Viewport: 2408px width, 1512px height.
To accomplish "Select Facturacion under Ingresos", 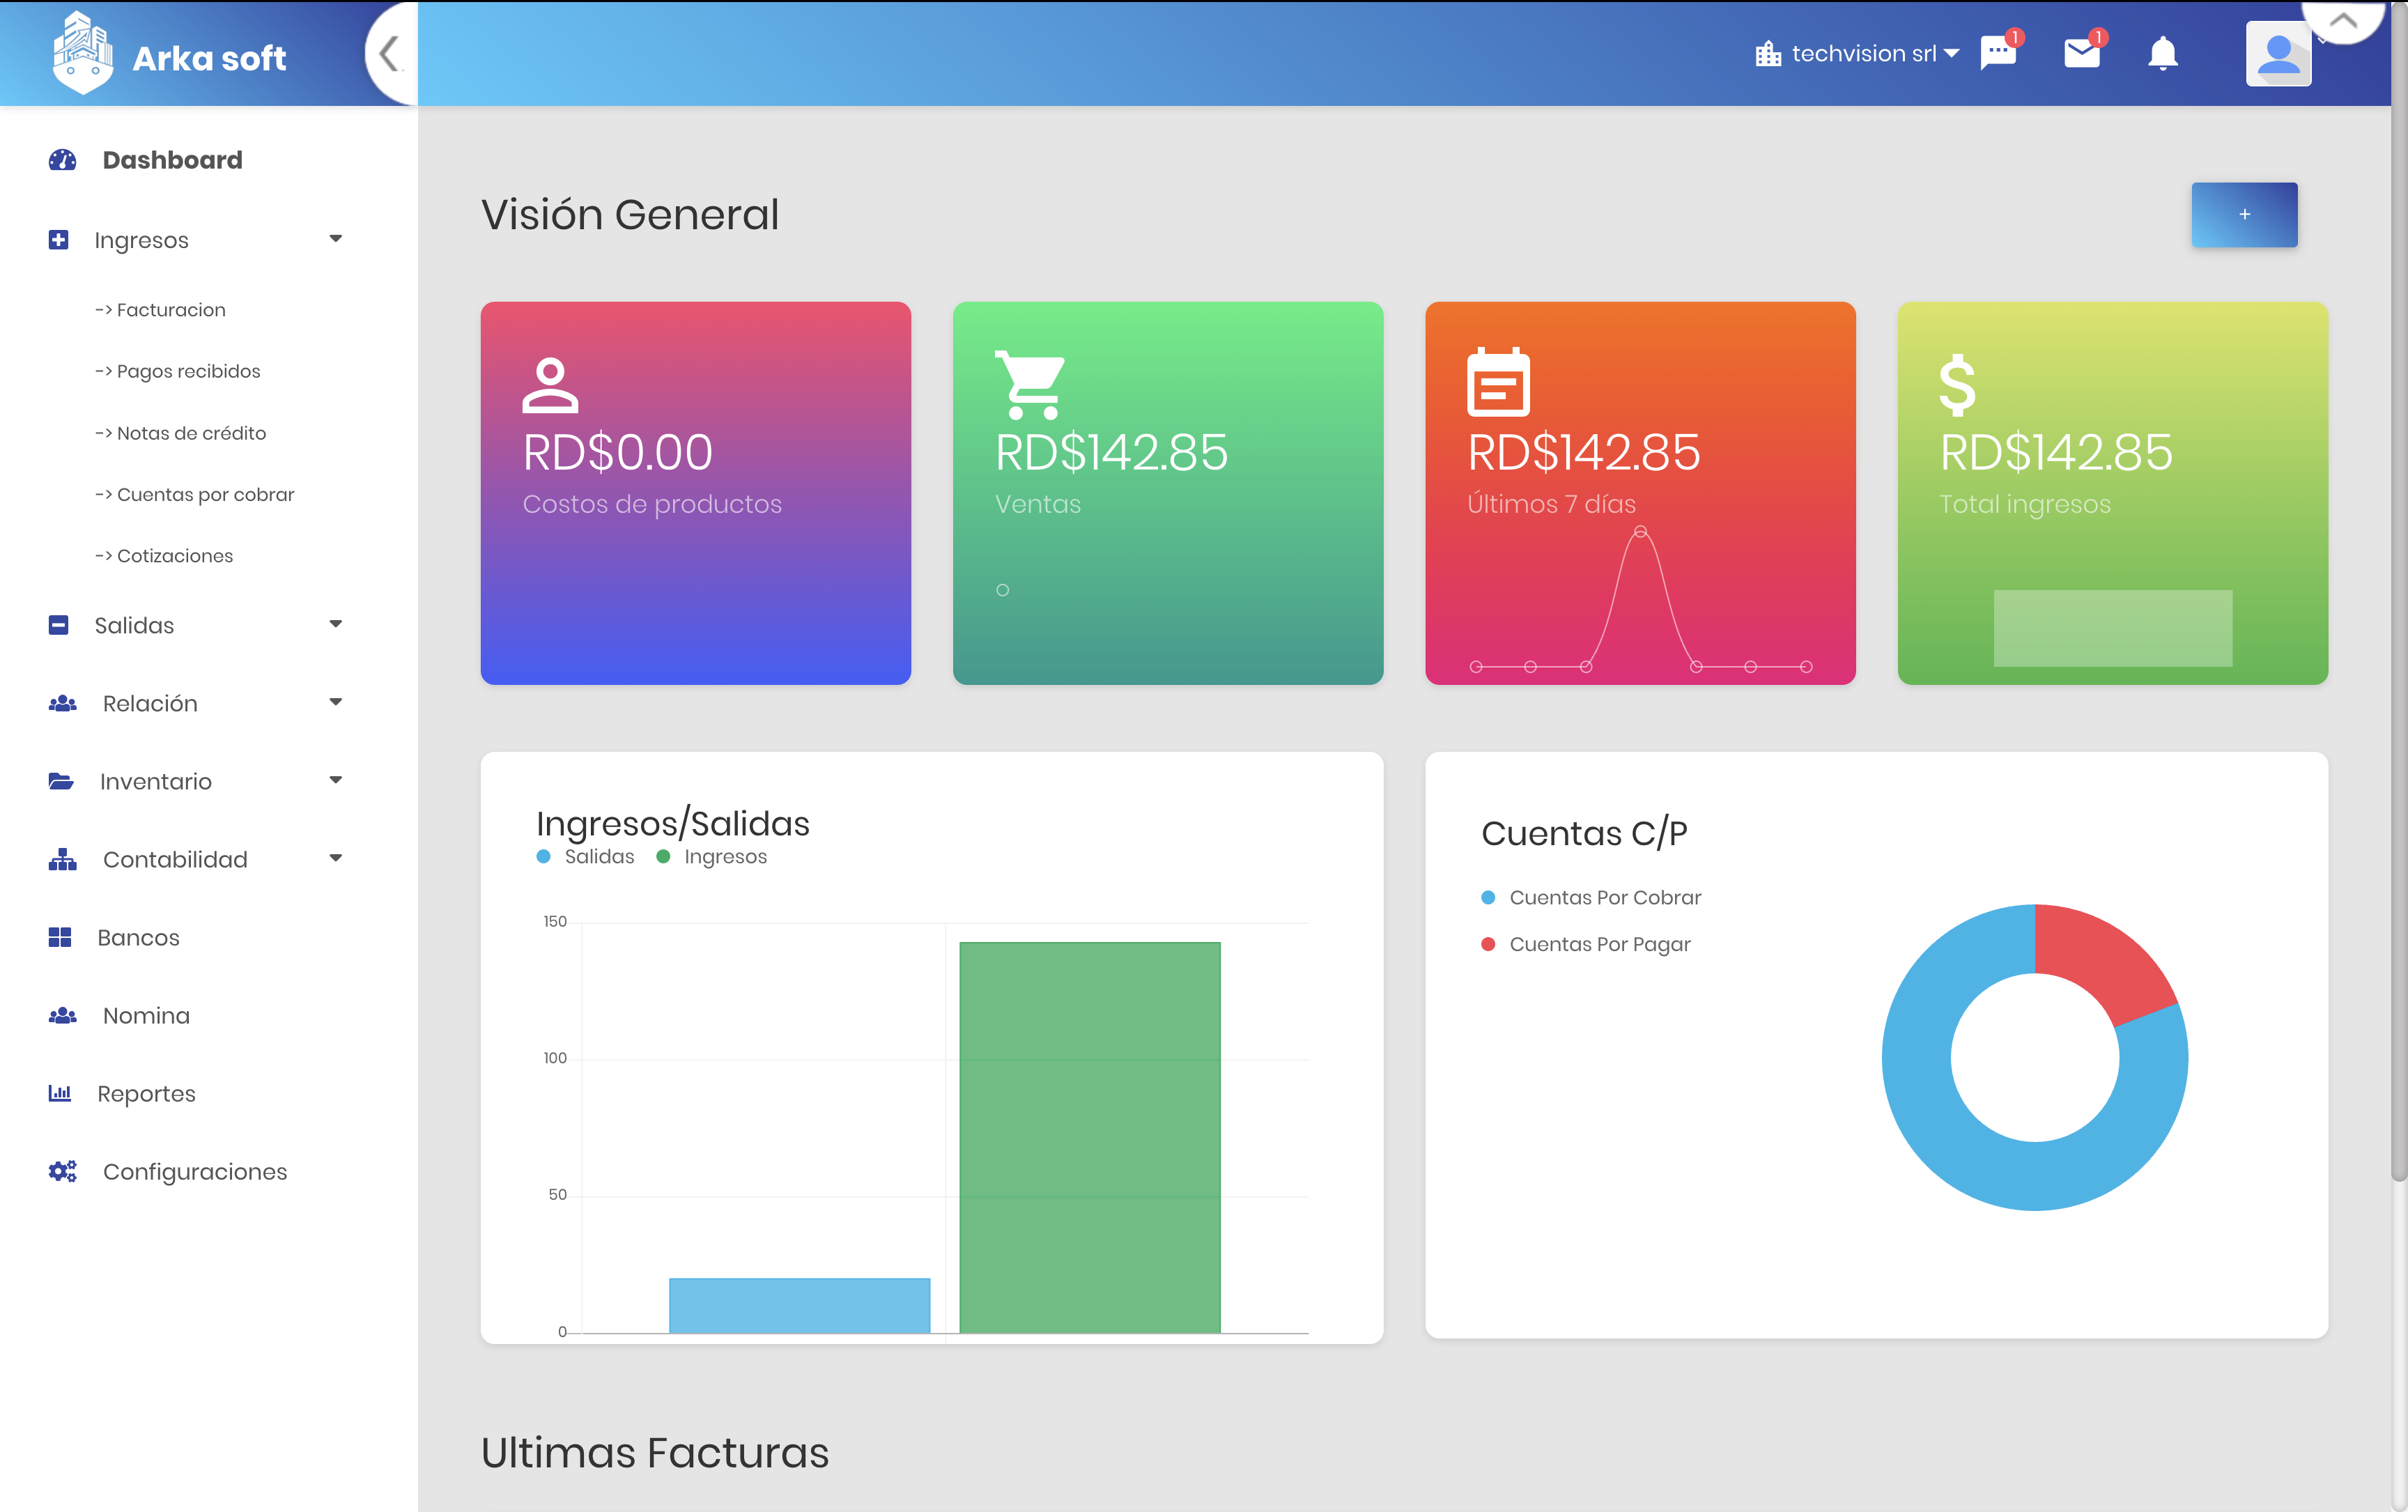I will coord(171,309).
